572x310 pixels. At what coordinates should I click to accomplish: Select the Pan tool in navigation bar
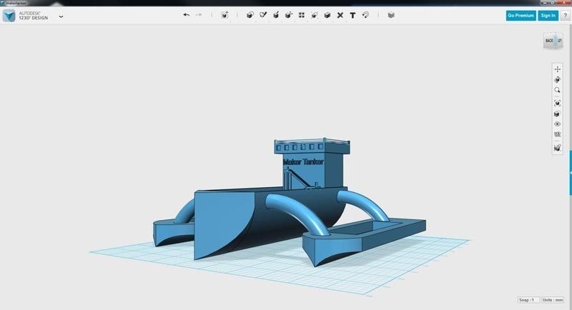coord(557,69)
